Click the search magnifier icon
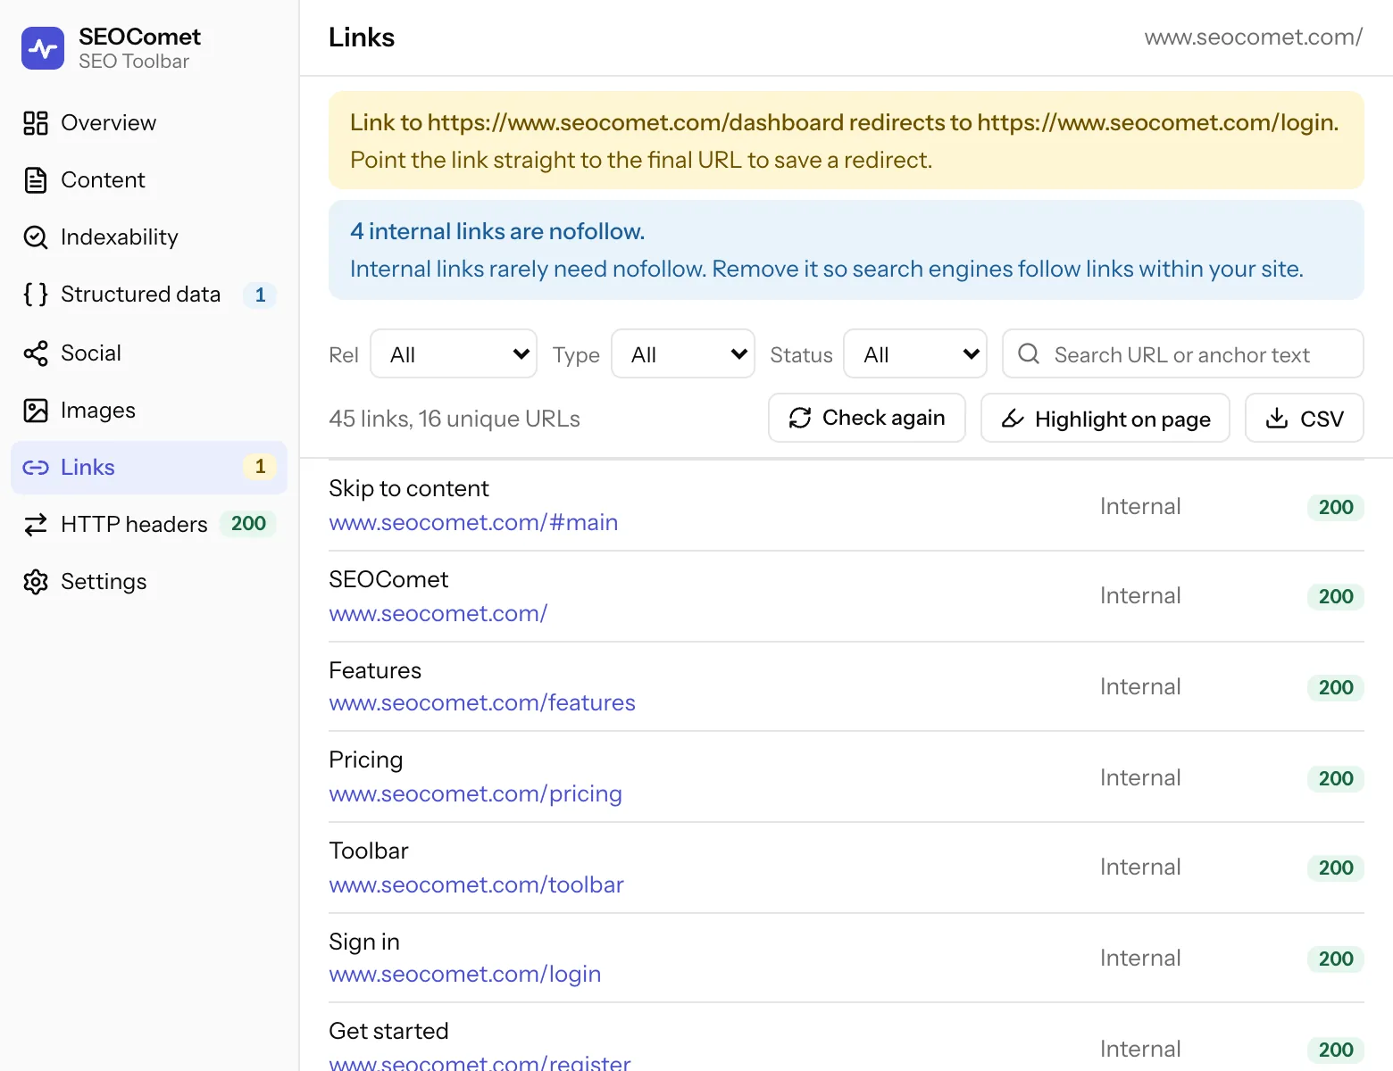Image resolution: width=1393 pixels, height=1071 pixels. coord(1029,354)
